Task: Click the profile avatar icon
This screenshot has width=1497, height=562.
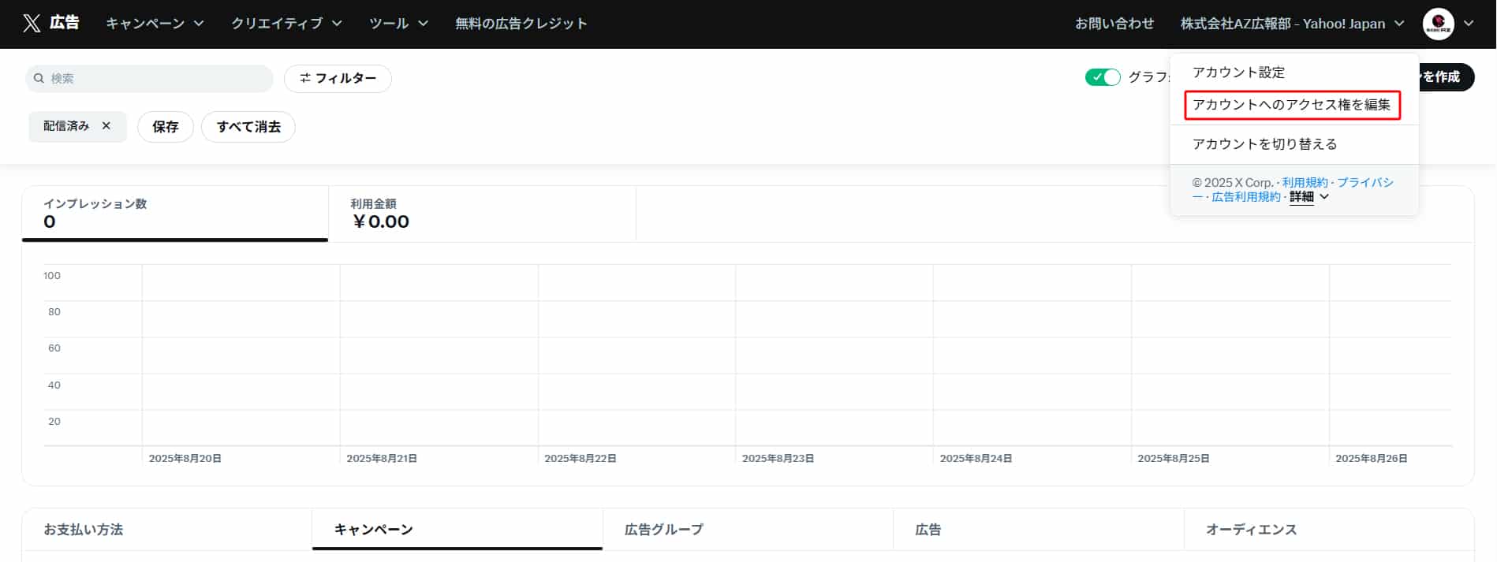Action: click(1438, 24)
